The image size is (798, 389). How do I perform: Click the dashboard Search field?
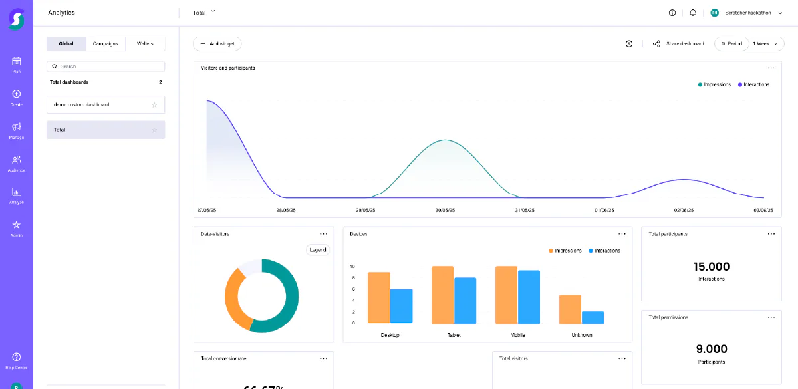click(x=106, y=66)
